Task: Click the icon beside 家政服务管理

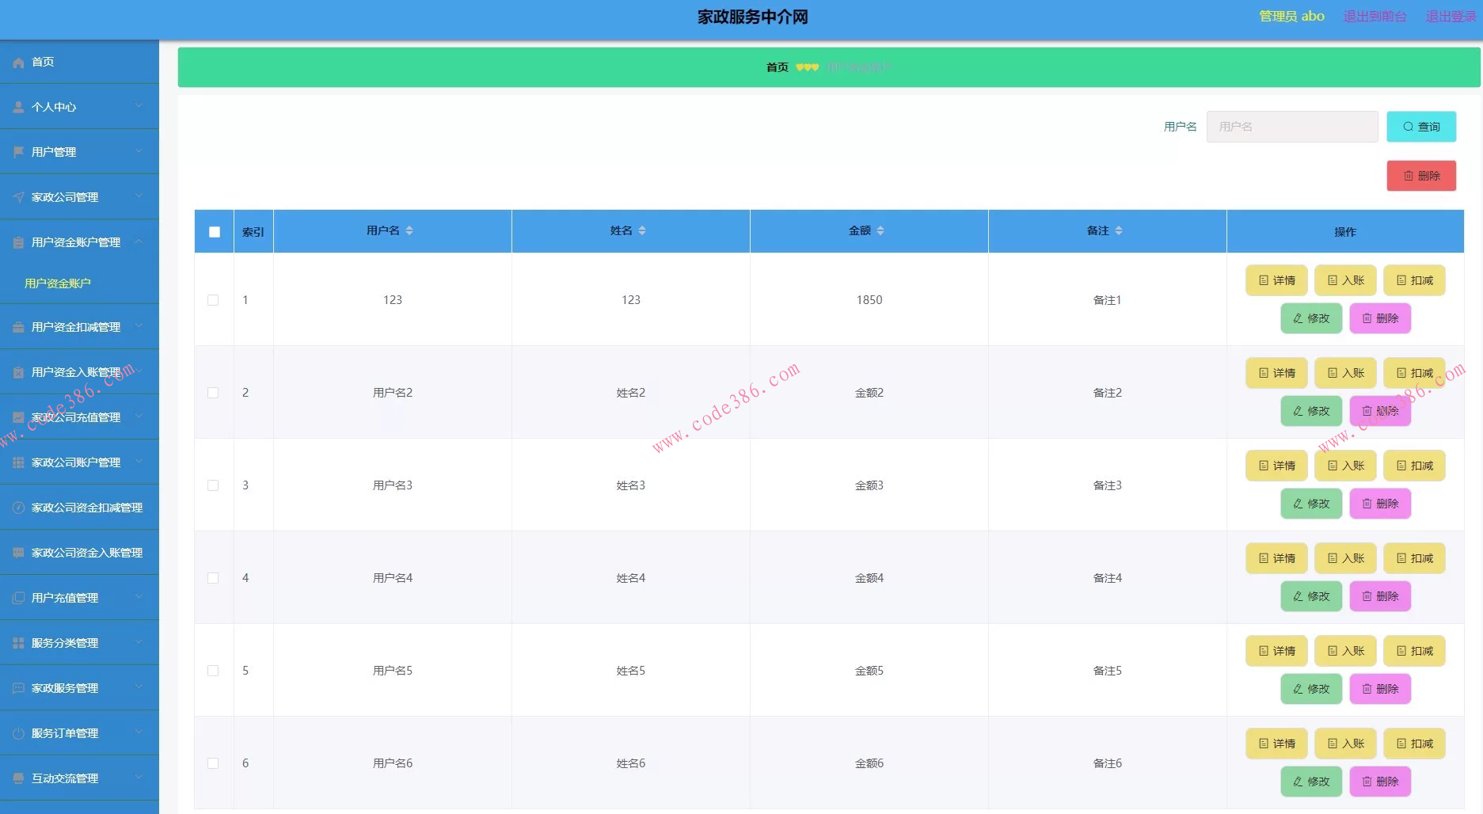Action: [x=18, y=688]
